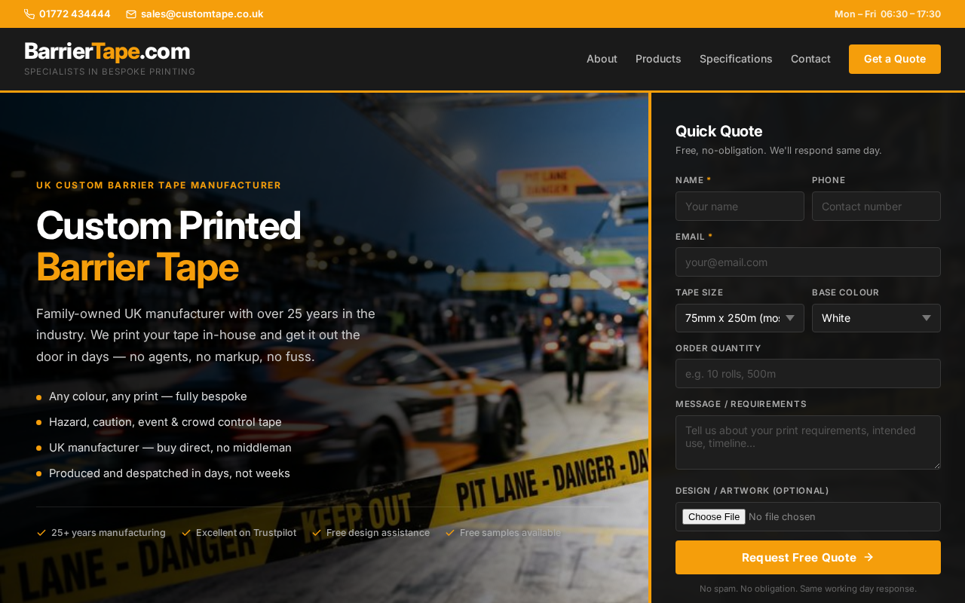The height and width of the screenshot is (603, 965).
Task: Click the Custom Printed Barrier Tape heading
Action: tap(168, 246)
